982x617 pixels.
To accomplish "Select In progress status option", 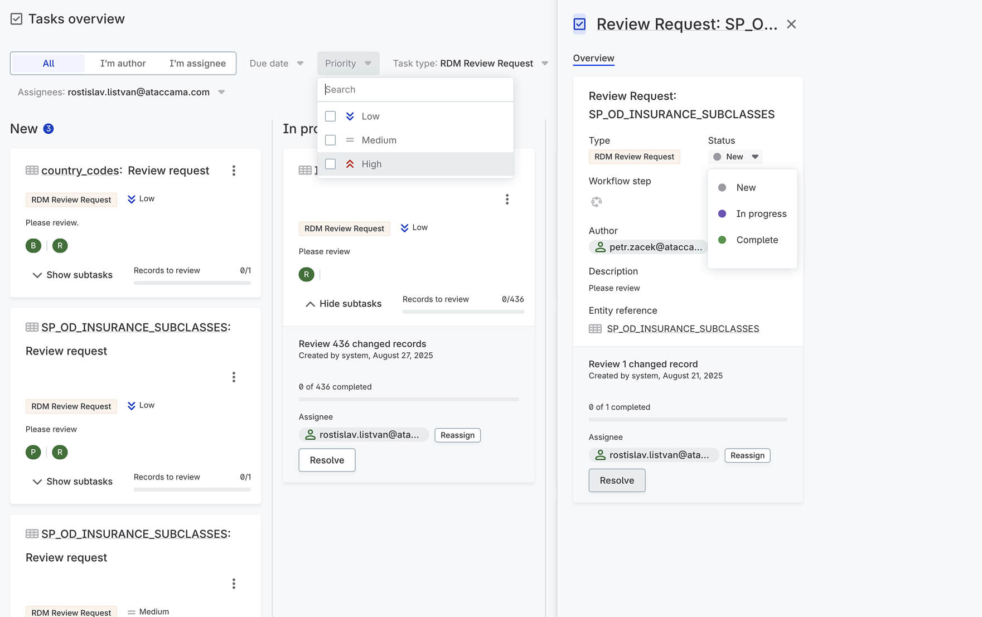I will [761, 214].
